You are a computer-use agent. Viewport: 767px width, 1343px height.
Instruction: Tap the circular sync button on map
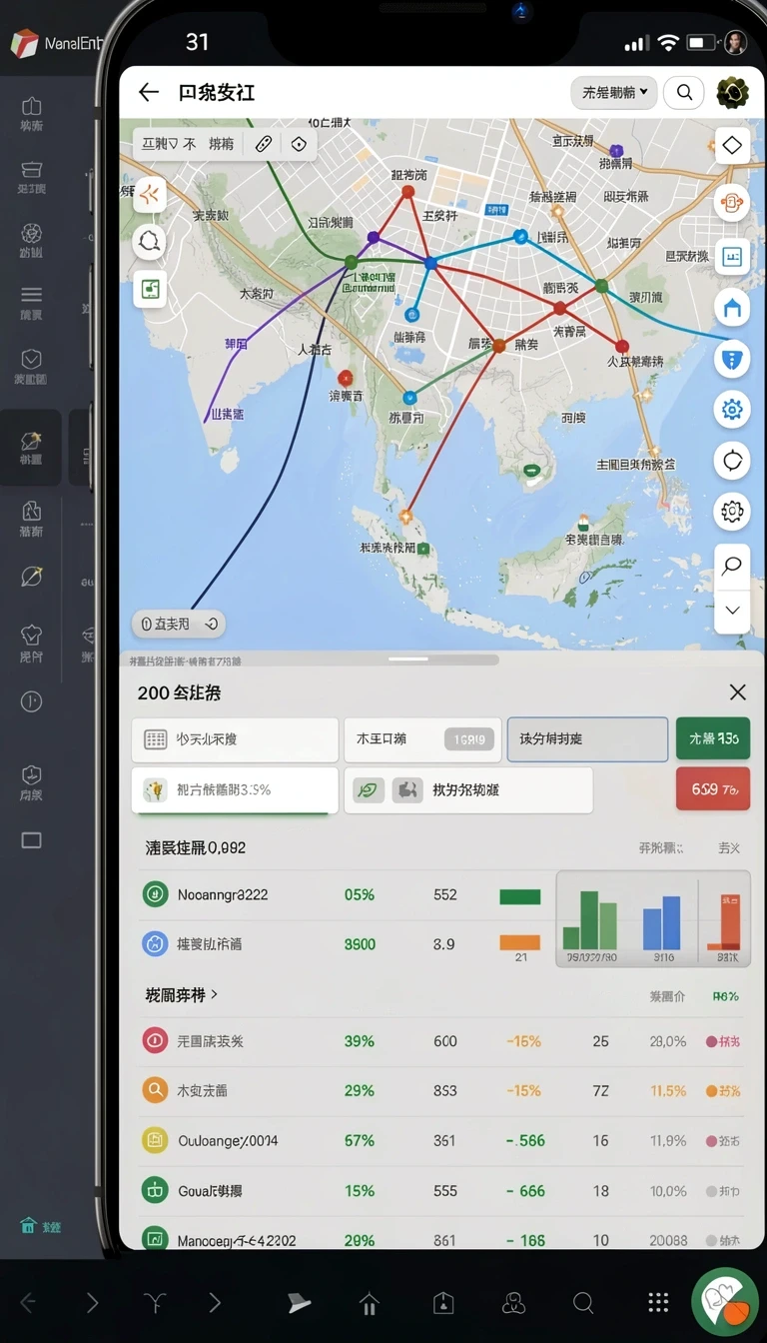732,461
